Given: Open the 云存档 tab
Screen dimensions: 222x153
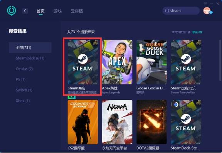Looking at the screenshot, I should (x=77, y=11).
